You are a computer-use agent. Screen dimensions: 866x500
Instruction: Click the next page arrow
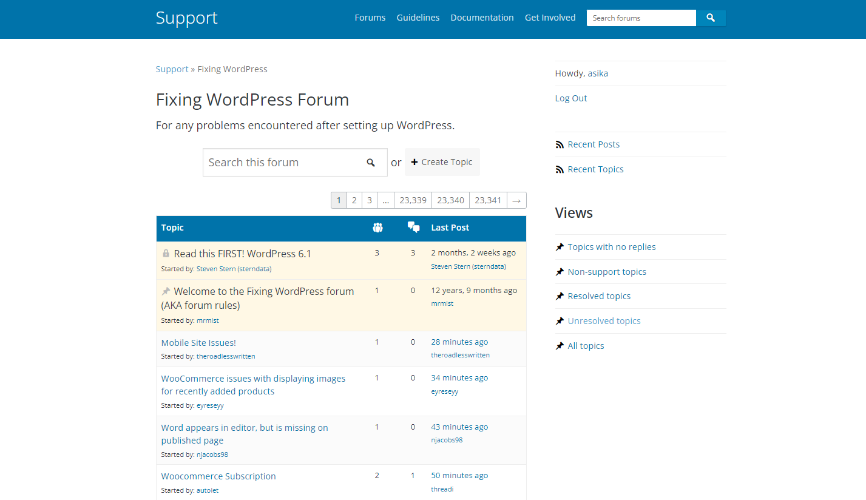pos(517,200)
